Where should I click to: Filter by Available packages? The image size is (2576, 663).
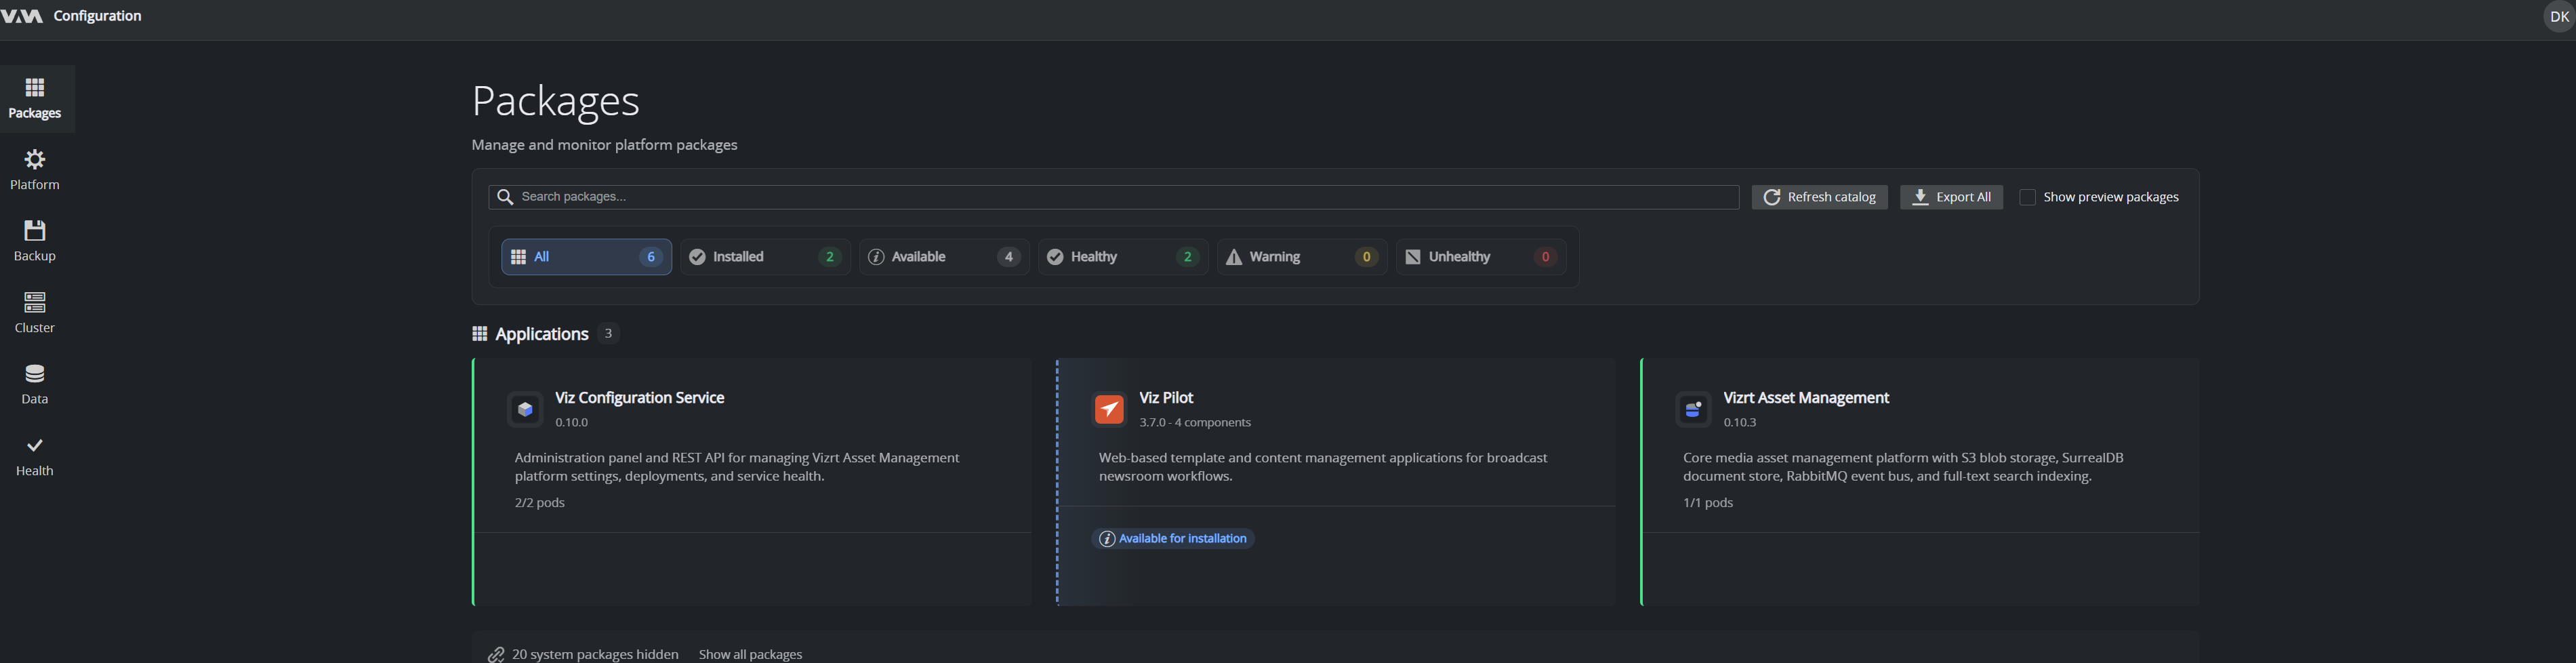944,257
